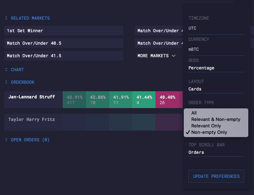Open the Layout Cards dropdown

coord(216,89)
